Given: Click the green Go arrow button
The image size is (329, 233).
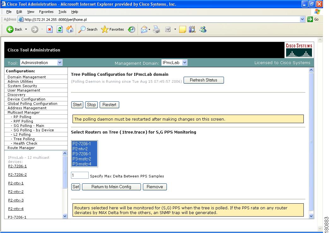Looking at the screenshot, I should pos(310,19).
